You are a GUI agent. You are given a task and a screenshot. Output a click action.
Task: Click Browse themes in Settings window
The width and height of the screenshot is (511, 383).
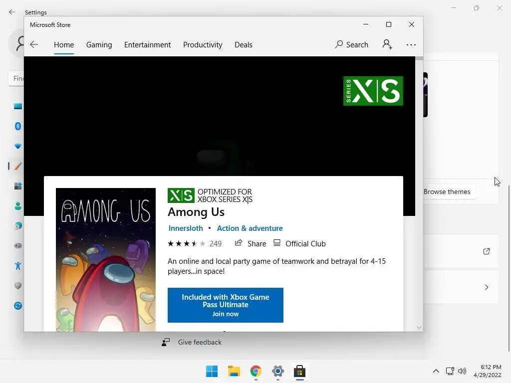(447, 192)
